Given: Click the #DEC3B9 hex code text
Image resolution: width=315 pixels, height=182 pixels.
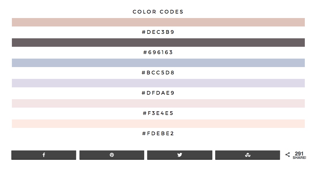Looking at the screenshot, I should 158,32.
